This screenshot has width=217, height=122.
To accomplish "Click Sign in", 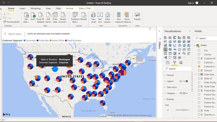I will click(x=191, y=3).
